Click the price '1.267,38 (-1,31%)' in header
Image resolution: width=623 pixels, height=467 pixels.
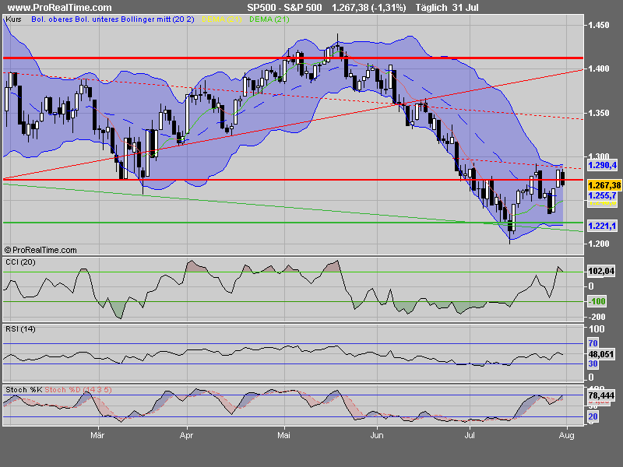point(368,8)
